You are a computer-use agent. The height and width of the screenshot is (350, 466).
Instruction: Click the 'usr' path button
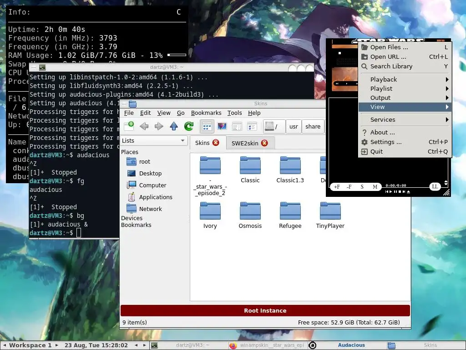(294, 127)
